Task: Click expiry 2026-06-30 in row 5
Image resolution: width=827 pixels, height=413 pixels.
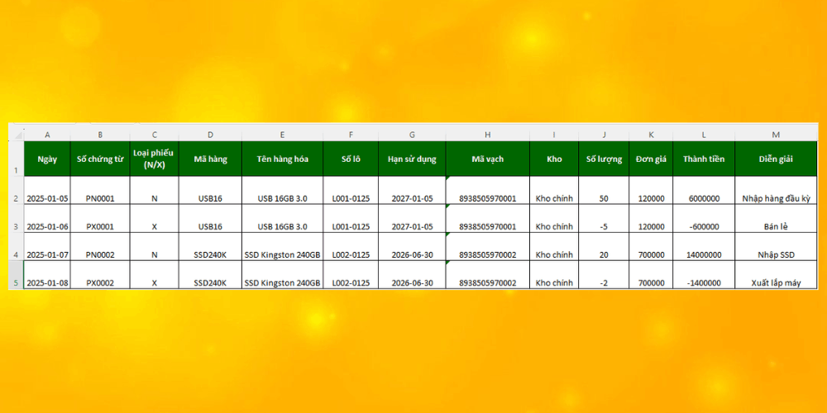Action: pyautogui.click(x=412, y=274)
